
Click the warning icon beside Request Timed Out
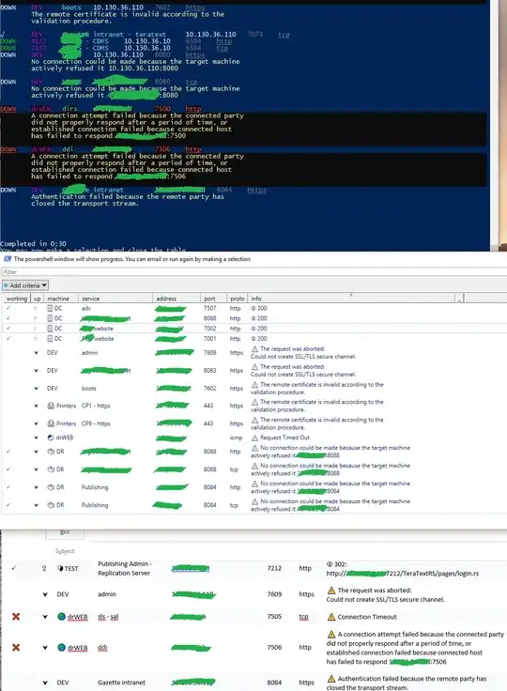tap(254, 438)
